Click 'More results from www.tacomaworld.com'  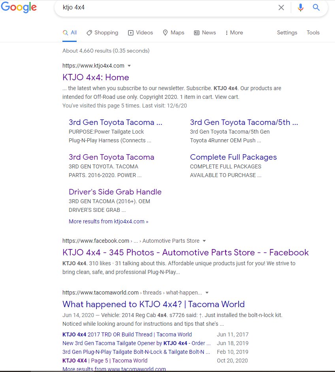[x=114, y=369]
